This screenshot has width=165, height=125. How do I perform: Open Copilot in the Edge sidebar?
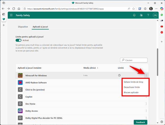(162, 9)
